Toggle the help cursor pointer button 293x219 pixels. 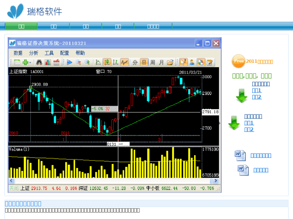[183, 62]
